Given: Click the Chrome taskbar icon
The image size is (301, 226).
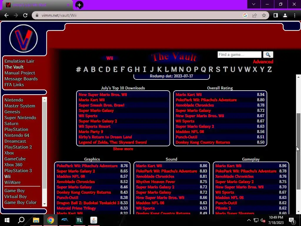Looking at the screenshot, I should 50,220.
